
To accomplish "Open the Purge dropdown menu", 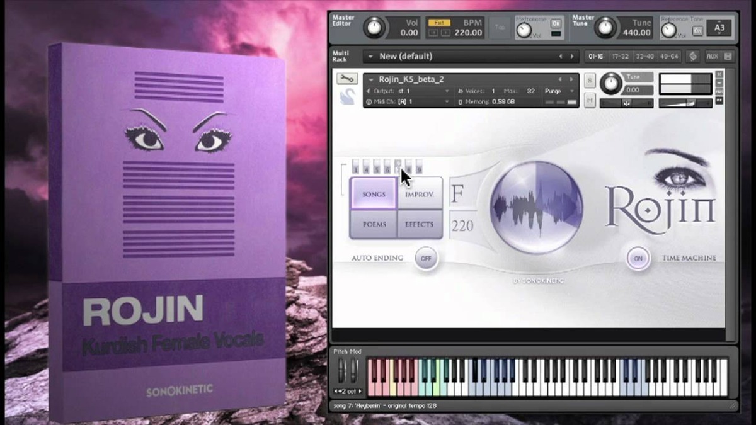I will click(560, 91).
